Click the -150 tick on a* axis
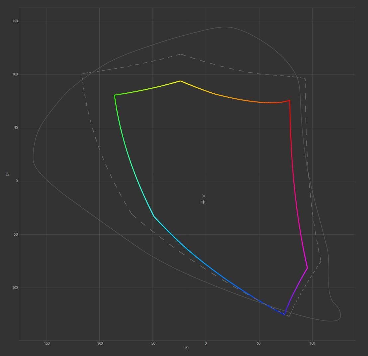This screenshot has height=356, width=368. [x=46, y=343]
